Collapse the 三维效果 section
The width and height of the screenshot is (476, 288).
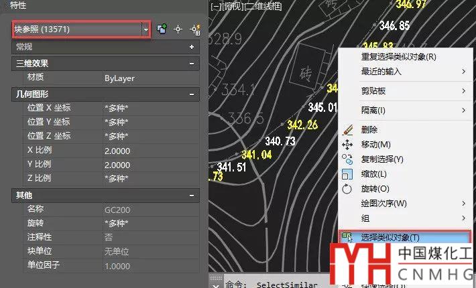[192, 64]
